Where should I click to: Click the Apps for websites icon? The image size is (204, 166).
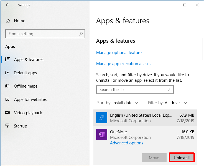click(7, 99)
